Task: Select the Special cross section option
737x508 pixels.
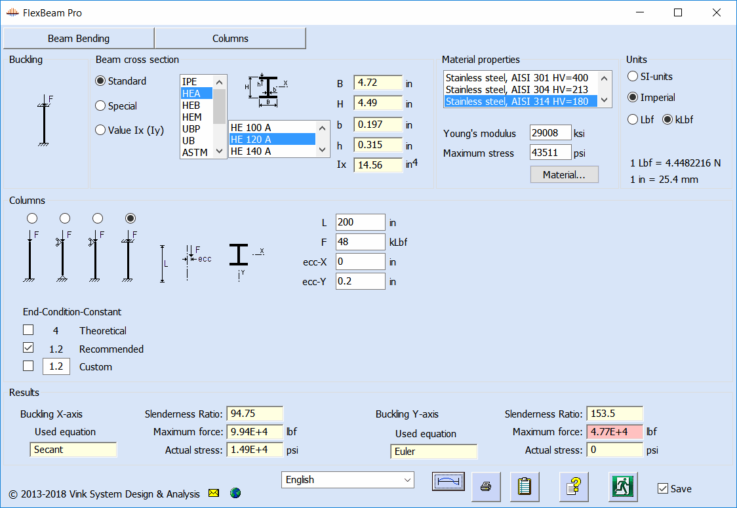Action: pos(116,106)
